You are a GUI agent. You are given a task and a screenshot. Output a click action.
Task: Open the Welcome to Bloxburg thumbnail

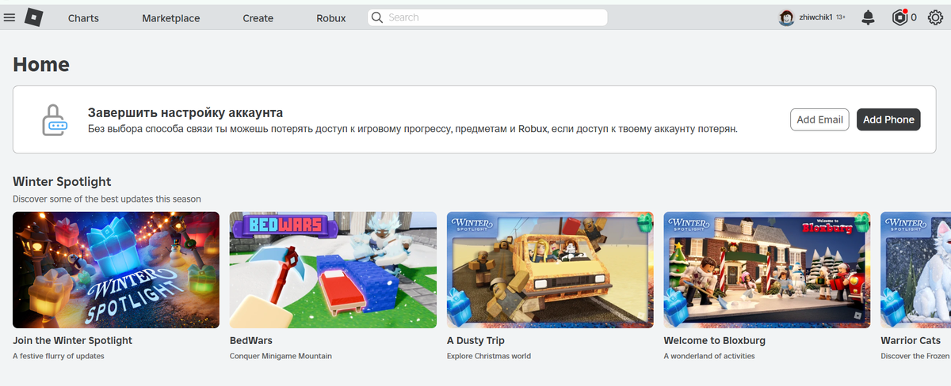[767, 270]
